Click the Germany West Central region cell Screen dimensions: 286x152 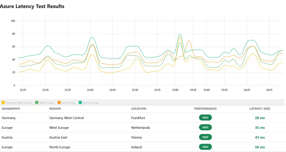pos(66,118)
